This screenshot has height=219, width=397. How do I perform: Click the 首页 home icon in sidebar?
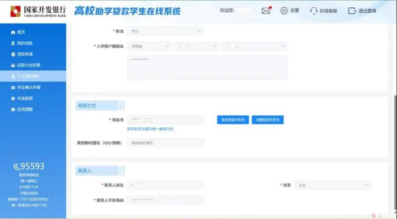click(x=13, y=32)
